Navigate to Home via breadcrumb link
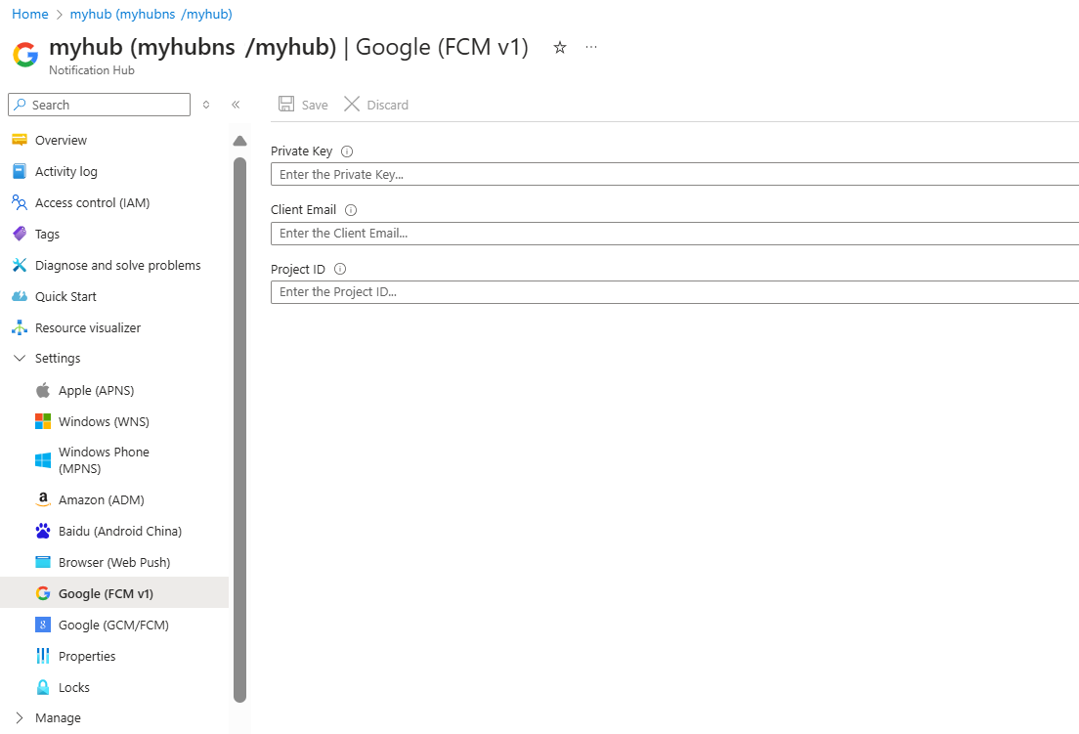Screen dimensions: 1079x734 click(29, 14)
